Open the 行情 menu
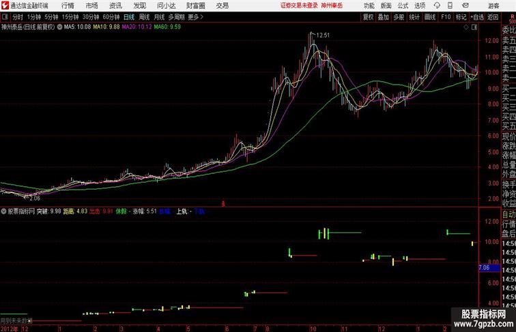This screenshot has width=516, height=332. pyautogui.click(x=68, y=5)
